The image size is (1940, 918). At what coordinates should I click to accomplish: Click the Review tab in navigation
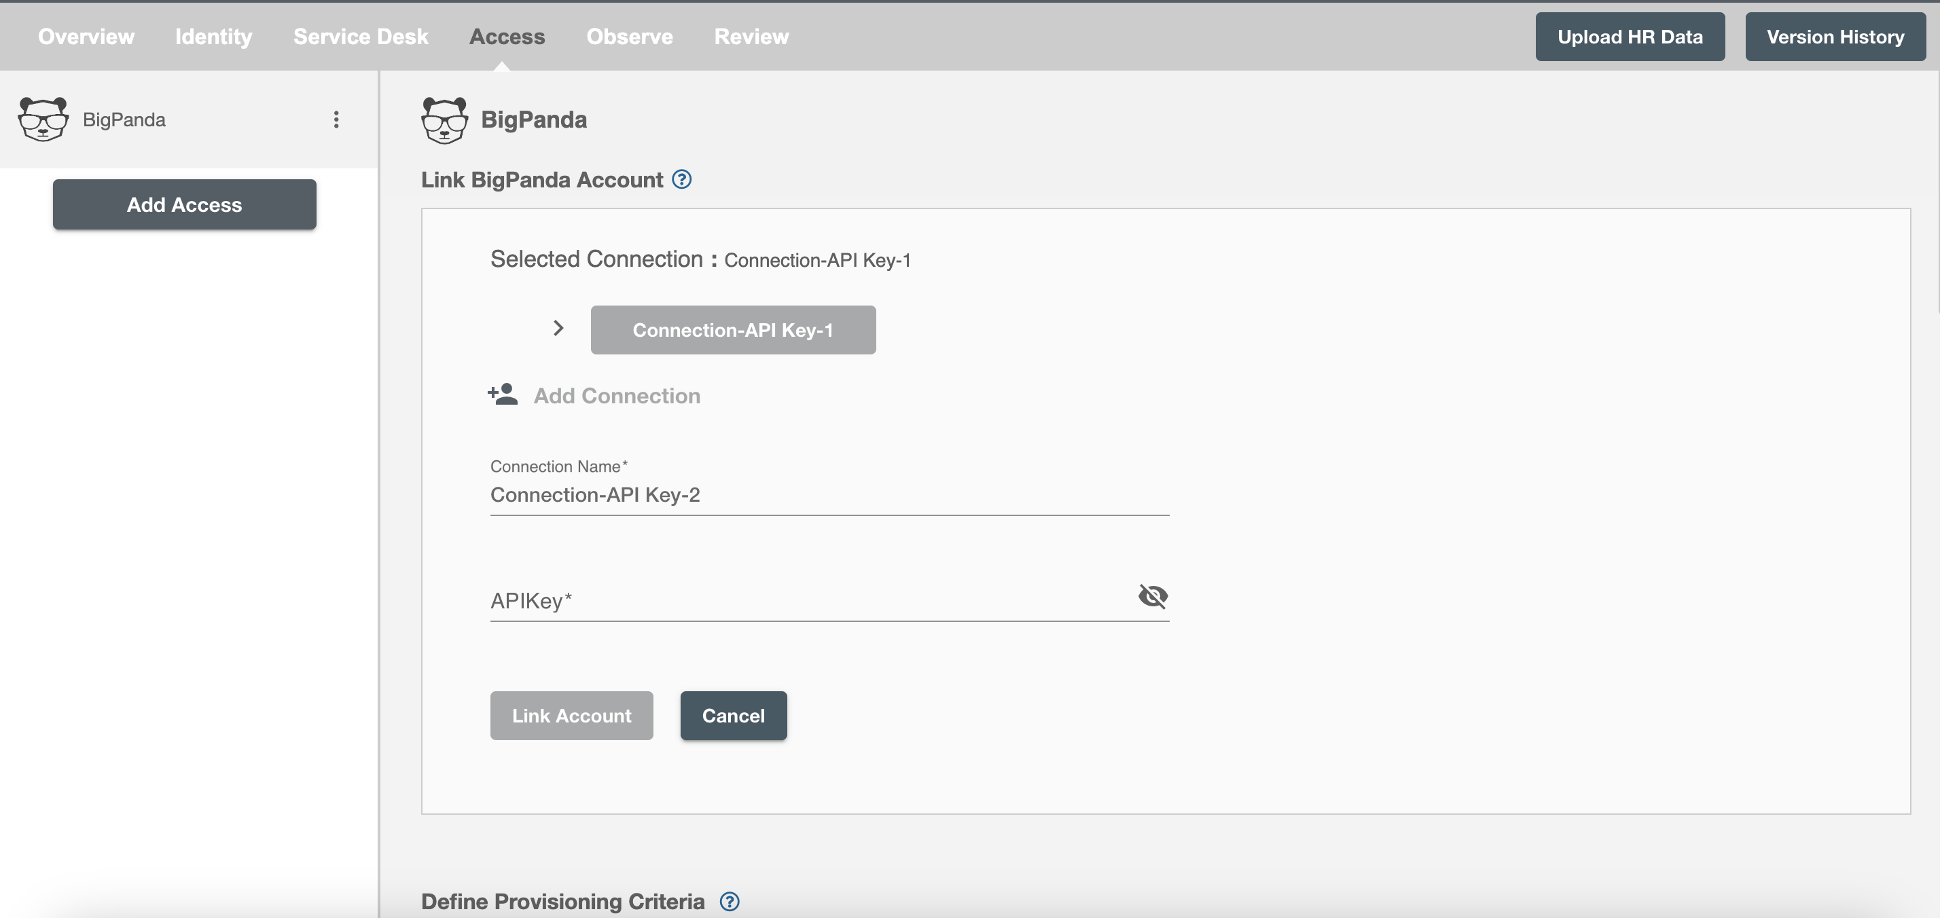tap(751, 35)
